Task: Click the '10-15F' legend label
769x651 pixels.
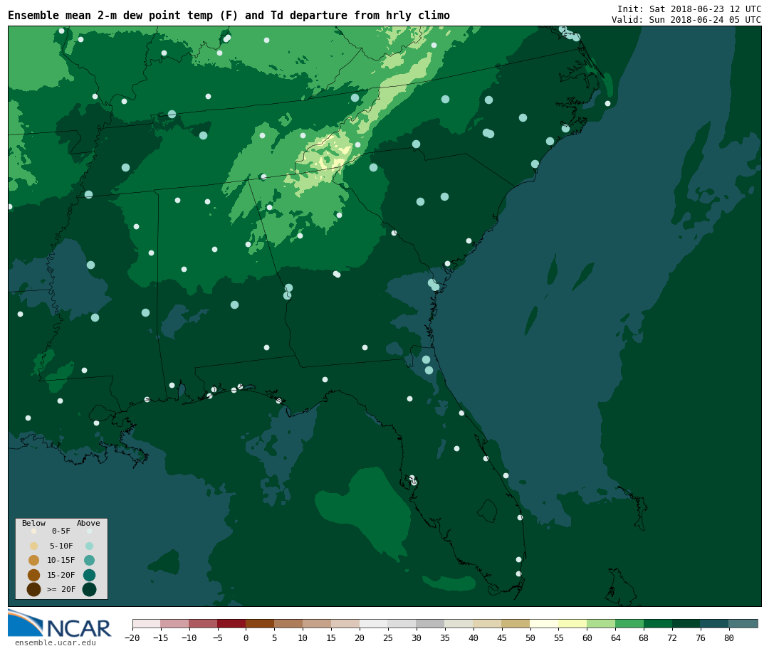Action: [x=61, y=561]
